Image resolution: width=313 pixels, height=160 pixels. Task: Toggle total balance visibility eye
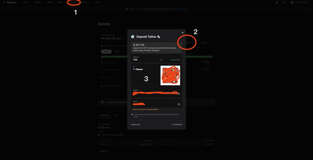pyautogui.click(x=125, y=38)
